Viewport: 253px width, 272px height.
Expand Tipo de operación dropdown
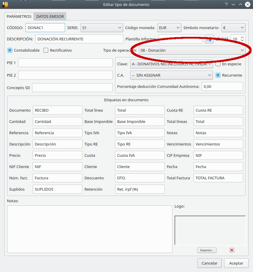click(x=192, y=50)
